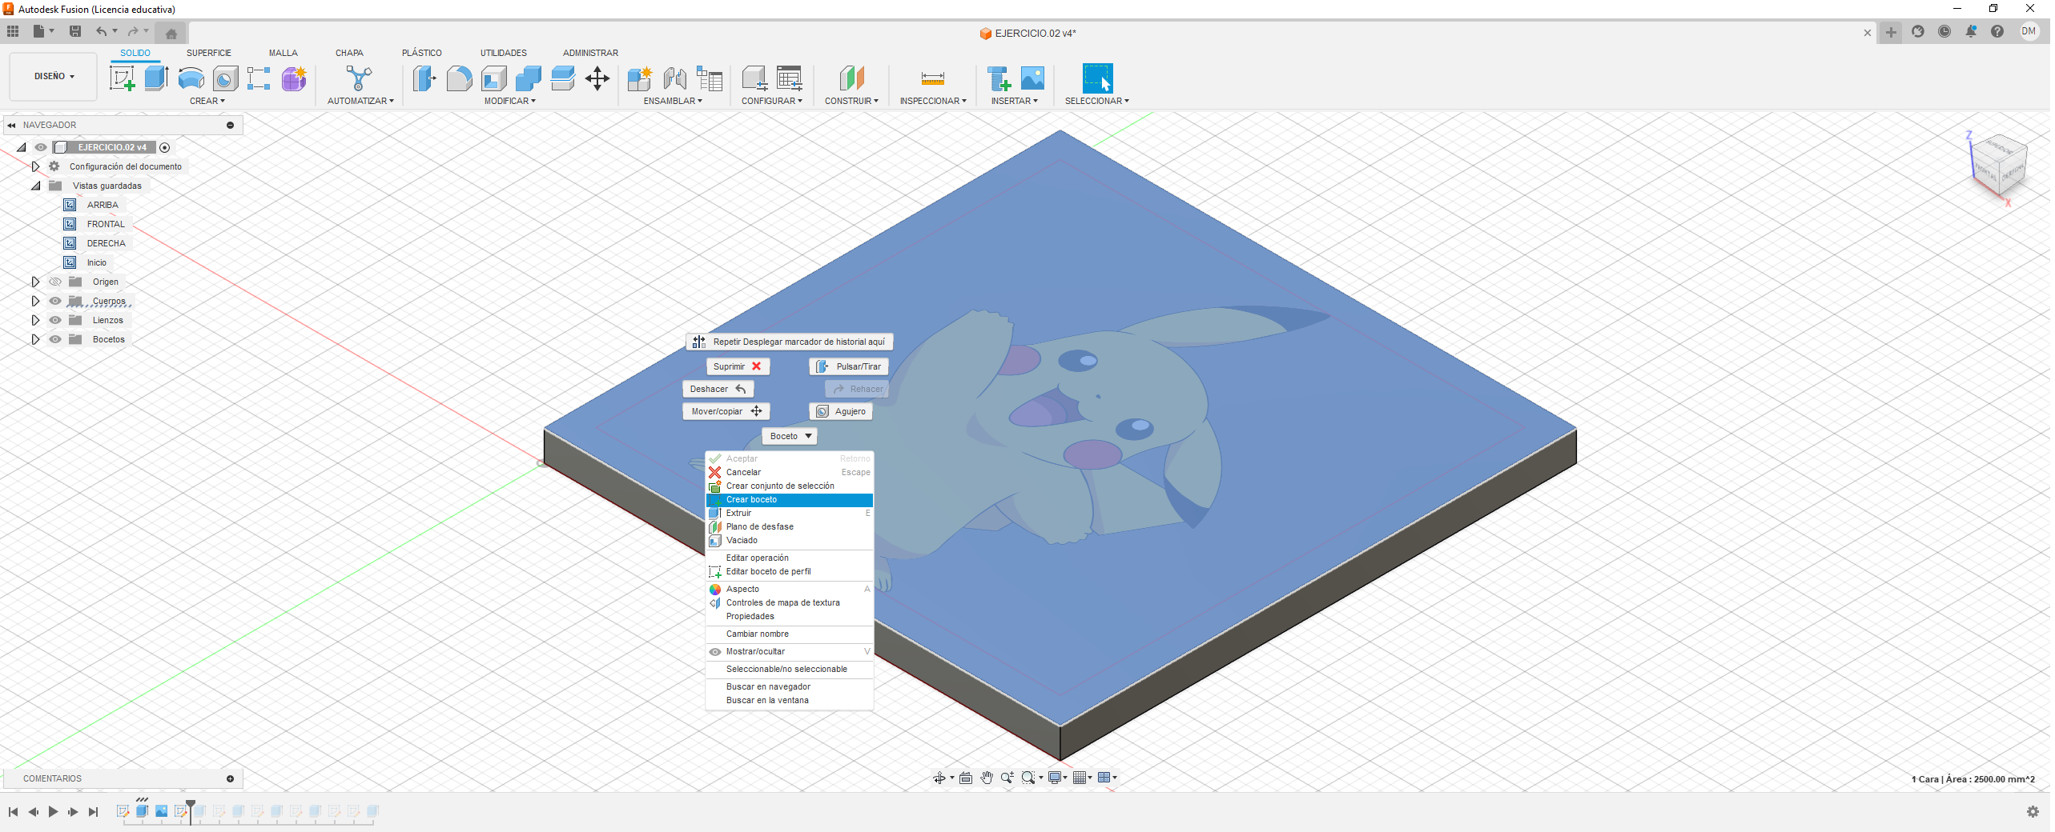Image resolution: width=2055 pixels, height=832 pixels.
Task: Open the MODIFICAR dropdown menu
Action: click(509, 101)
